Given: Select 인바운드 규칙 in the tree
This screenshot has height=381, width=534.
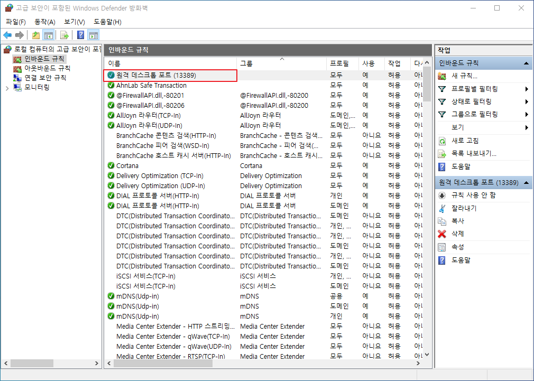Looking at the screenshot, I should coord(44,59).
